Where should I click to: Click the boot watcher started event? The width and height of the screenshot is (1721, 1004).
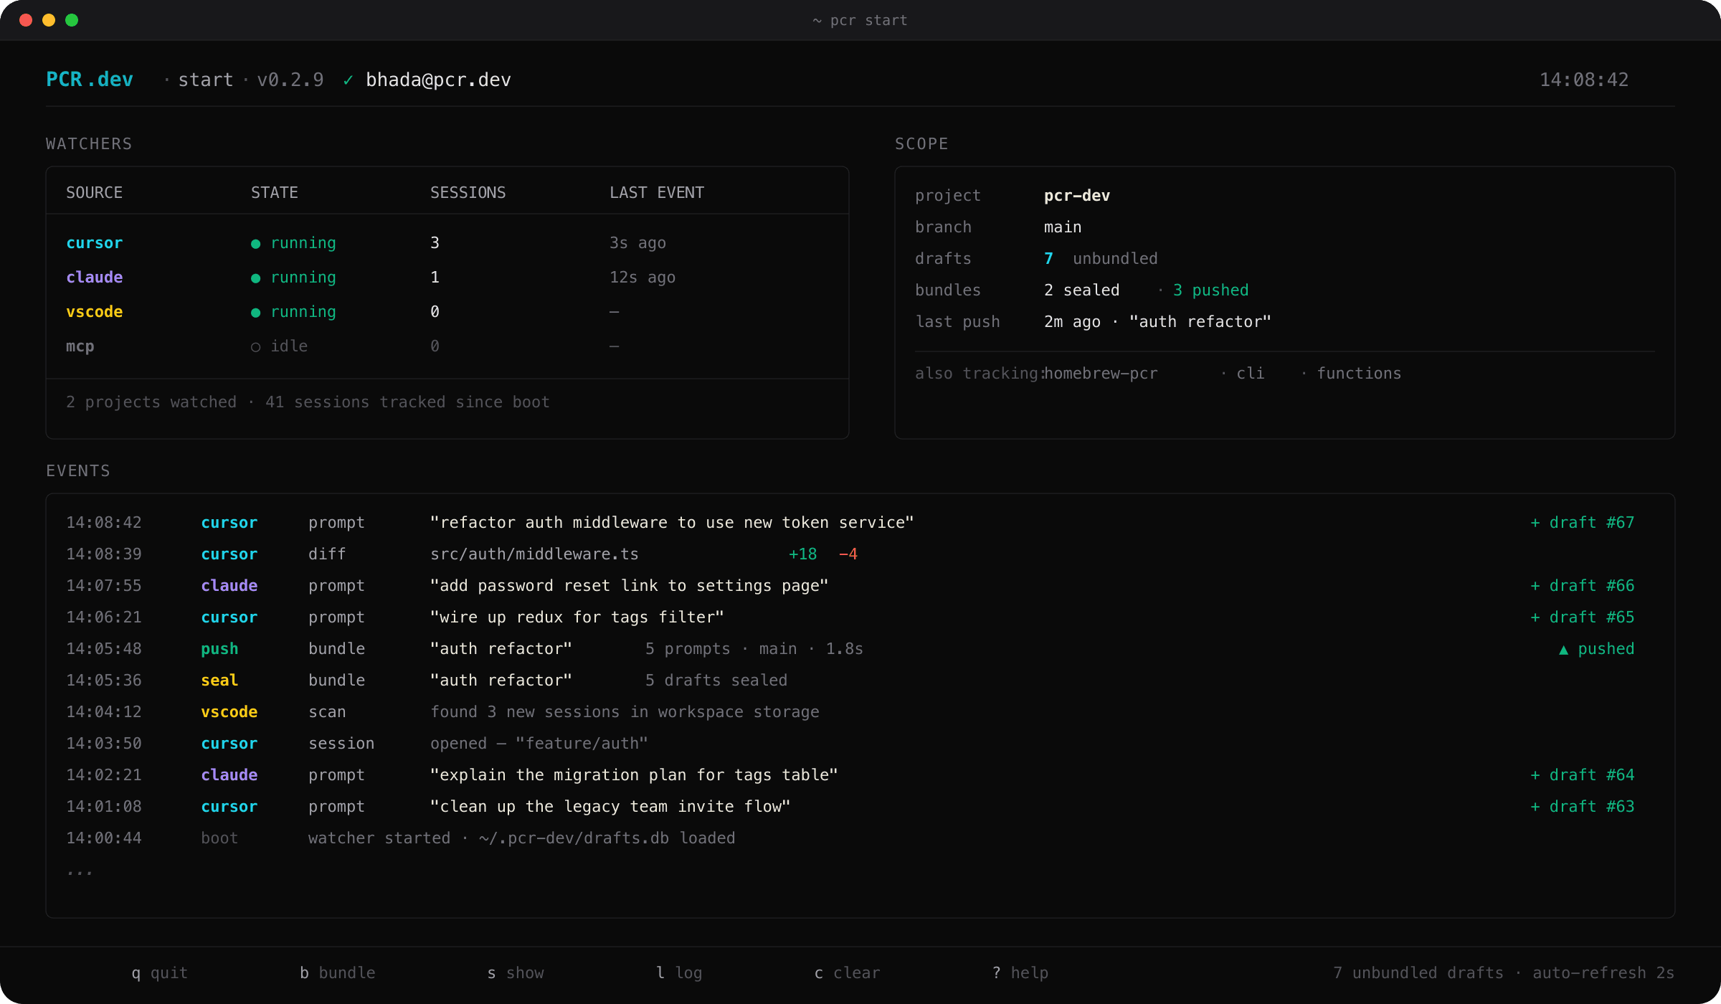(522, 838)
